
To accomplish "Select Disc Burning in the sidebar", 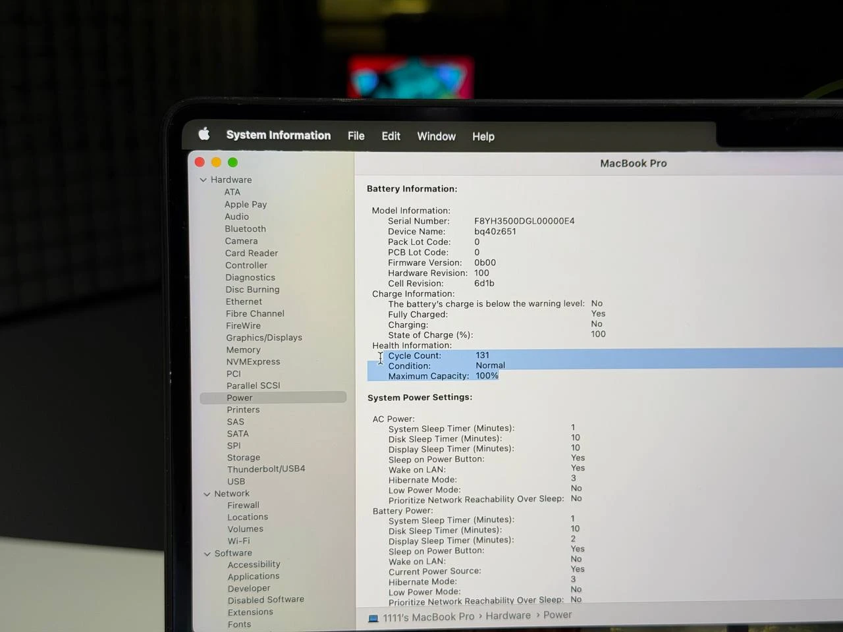I will tap(252, 290).
